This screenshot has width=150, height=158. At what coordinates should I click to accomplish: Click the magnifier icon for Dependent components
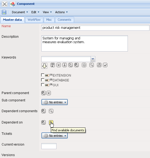[51, 111]
